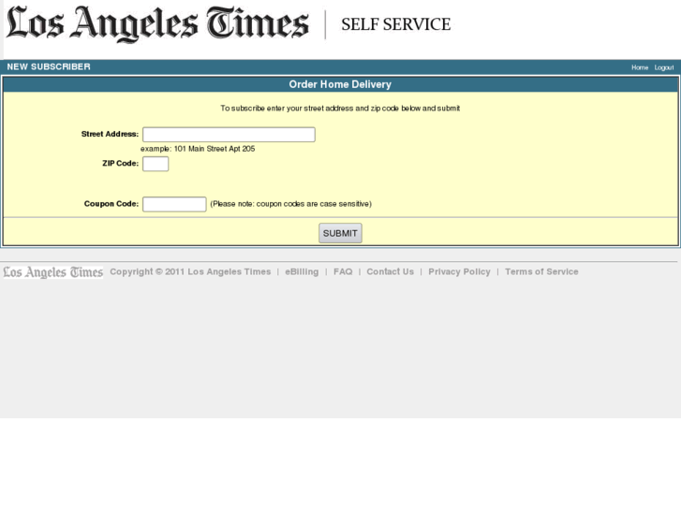This screenshot has width=681, height=510.
Task: Click the footer Los Angeles Times logo
Action: 53,272
